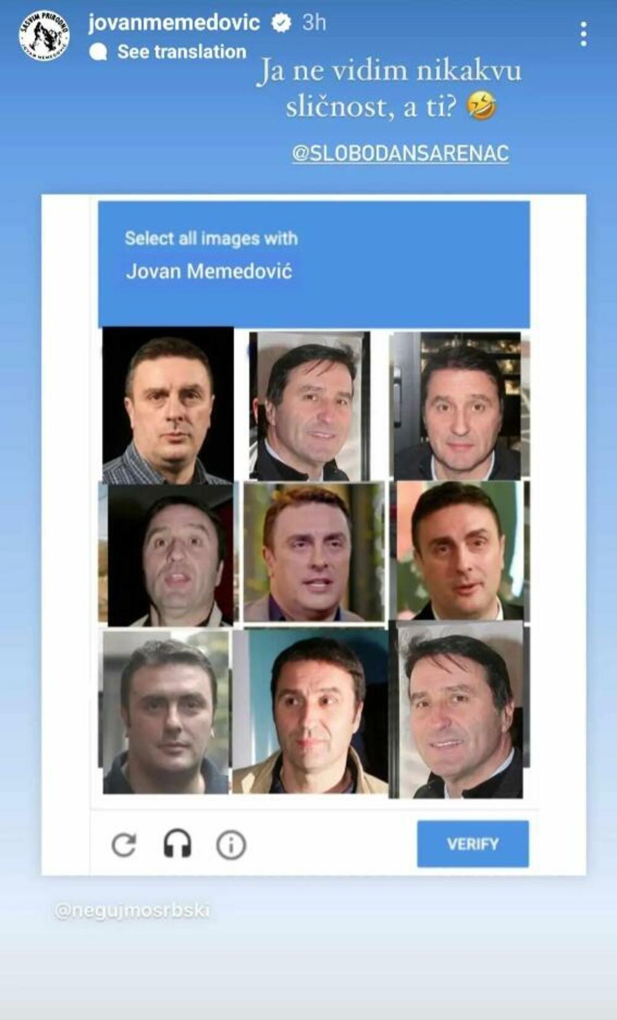Screen dimensions: 617x1020
Task: Select the middle-left captcha image tile
Action: pyautogui.click(x=167, y=555)
